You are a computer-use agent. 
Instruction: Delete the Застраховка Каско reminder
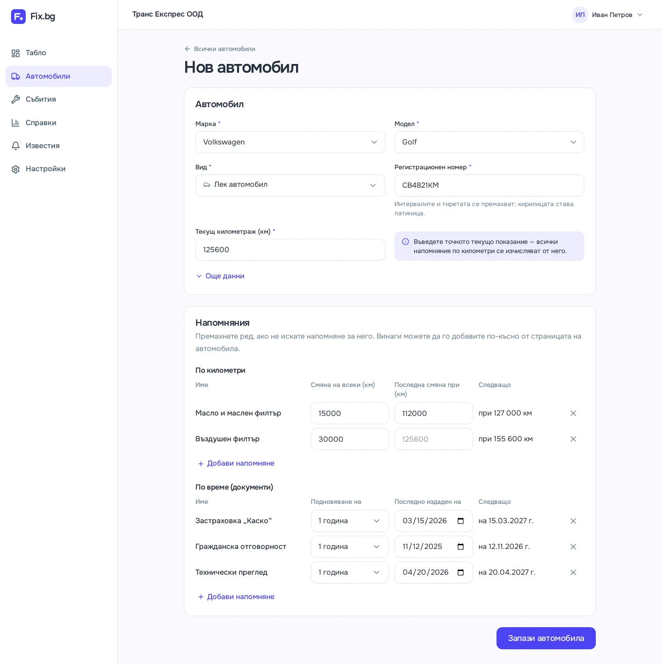573,521
